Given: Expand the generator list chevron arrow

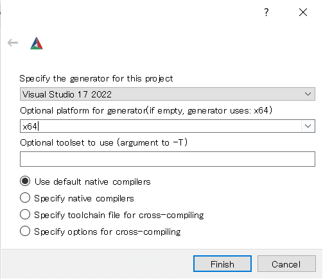Looking at the screenshot, I should coord(308,94).
